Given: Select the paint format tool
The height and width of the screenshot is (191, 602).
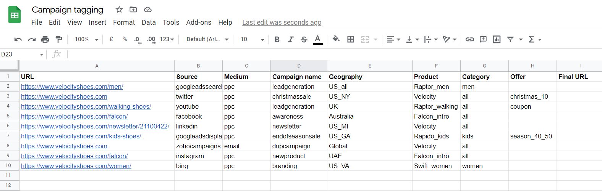Looking at the screenshot, I should pyautogui.click(x=59, y=39).
